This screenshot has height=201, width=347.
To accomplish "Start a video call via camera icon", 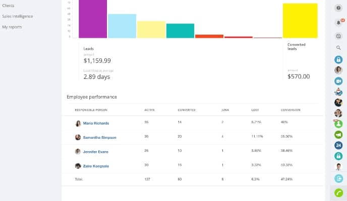I will [x=338, y=81].
